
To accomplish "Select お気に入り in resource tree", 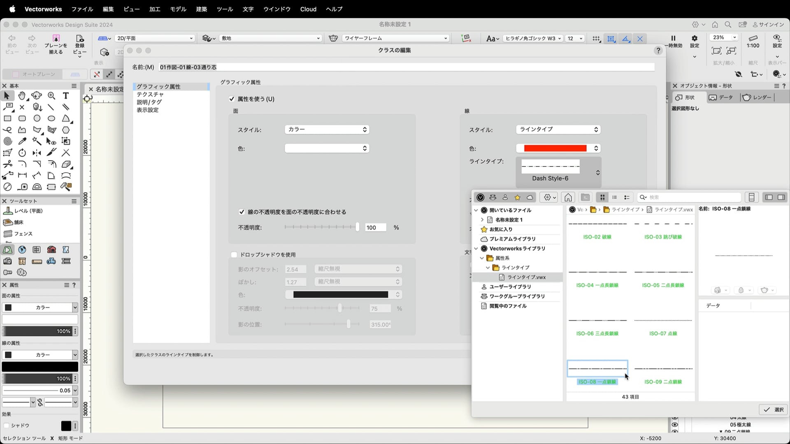I will 501,229.
